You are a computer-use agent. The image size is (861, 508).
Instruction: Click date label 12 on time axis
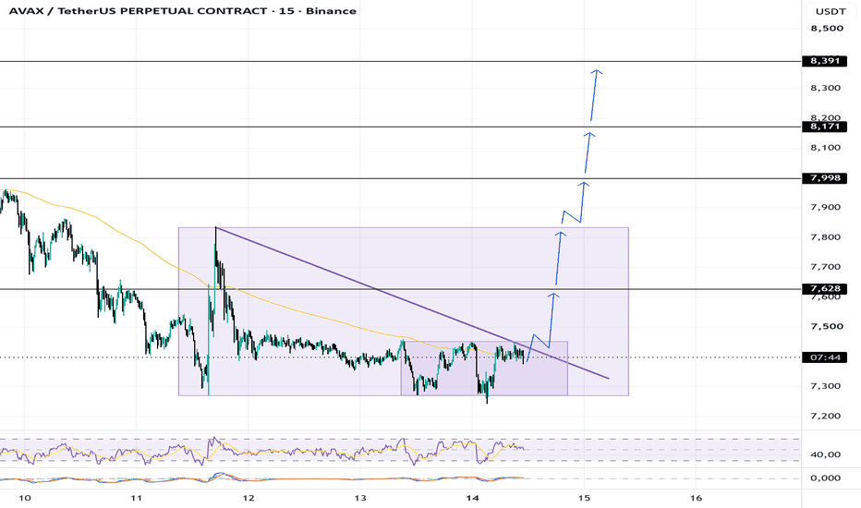coord(249,498)
